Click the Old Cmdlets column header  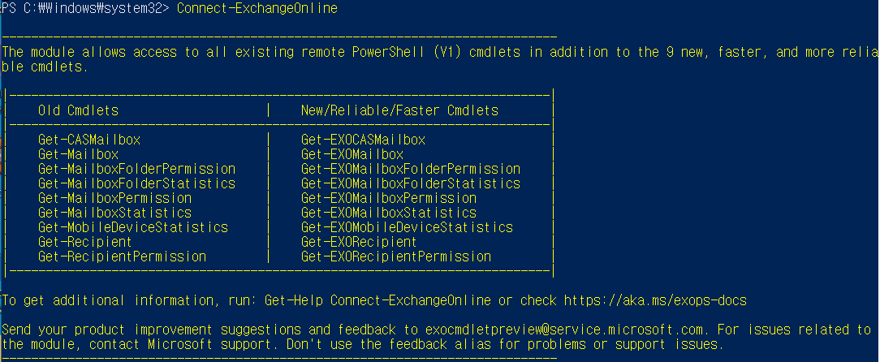pos(78,110)
